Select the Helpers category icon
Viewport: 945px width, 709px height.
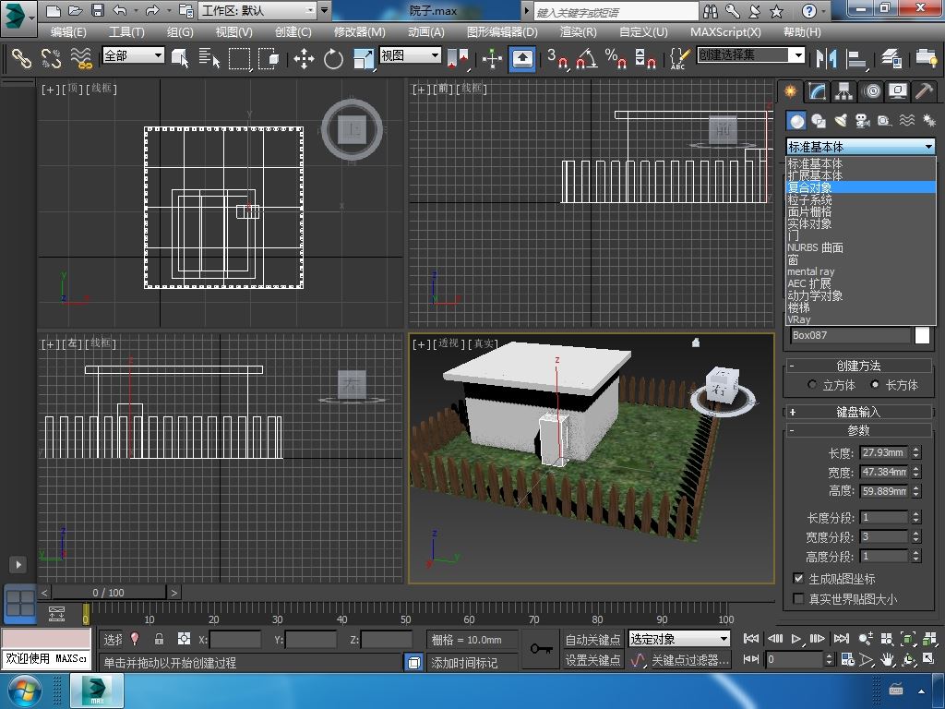[x=884, y=121]
